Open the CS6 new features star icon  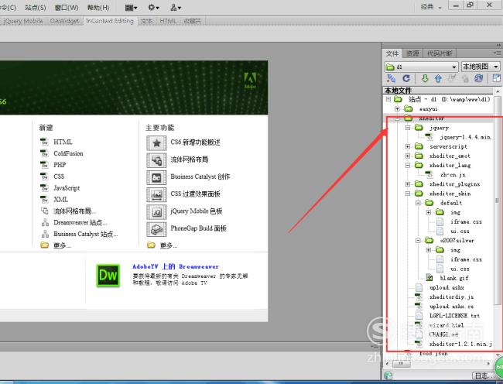pyautogui.click(x=156, y=142)
